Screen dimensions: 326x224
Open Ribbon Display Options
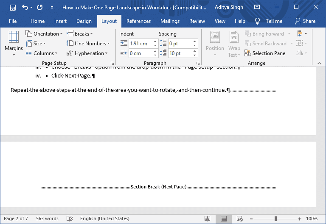point(257,7)
